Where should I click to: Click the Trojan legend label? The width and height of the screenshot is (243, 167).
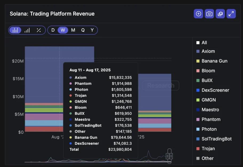tap(208, 149)
